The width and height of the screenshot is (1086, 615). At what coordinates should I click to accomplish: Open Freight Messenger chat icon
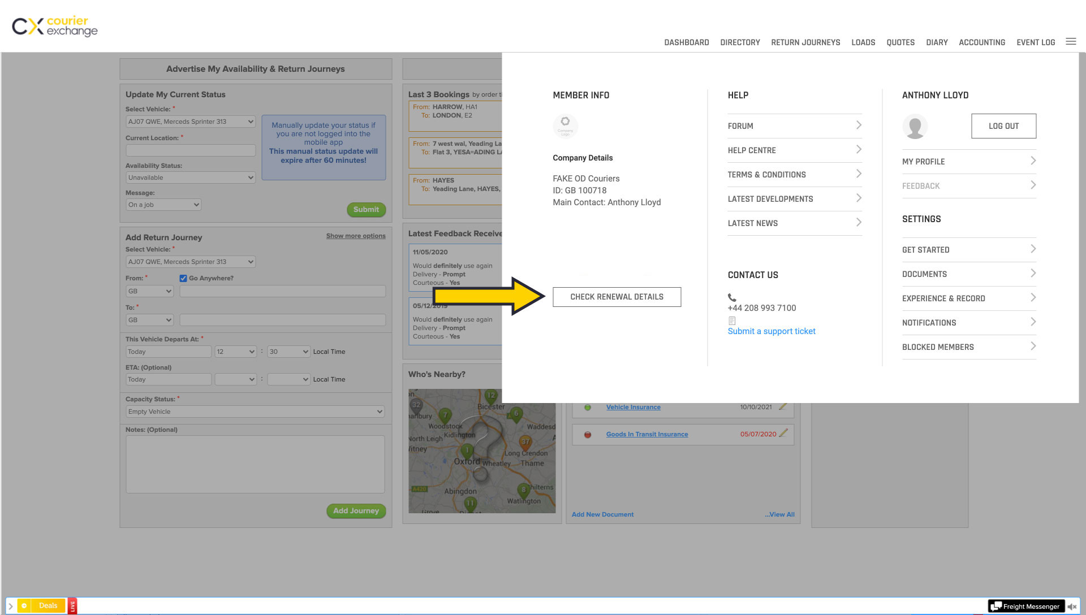pos(997,607)
